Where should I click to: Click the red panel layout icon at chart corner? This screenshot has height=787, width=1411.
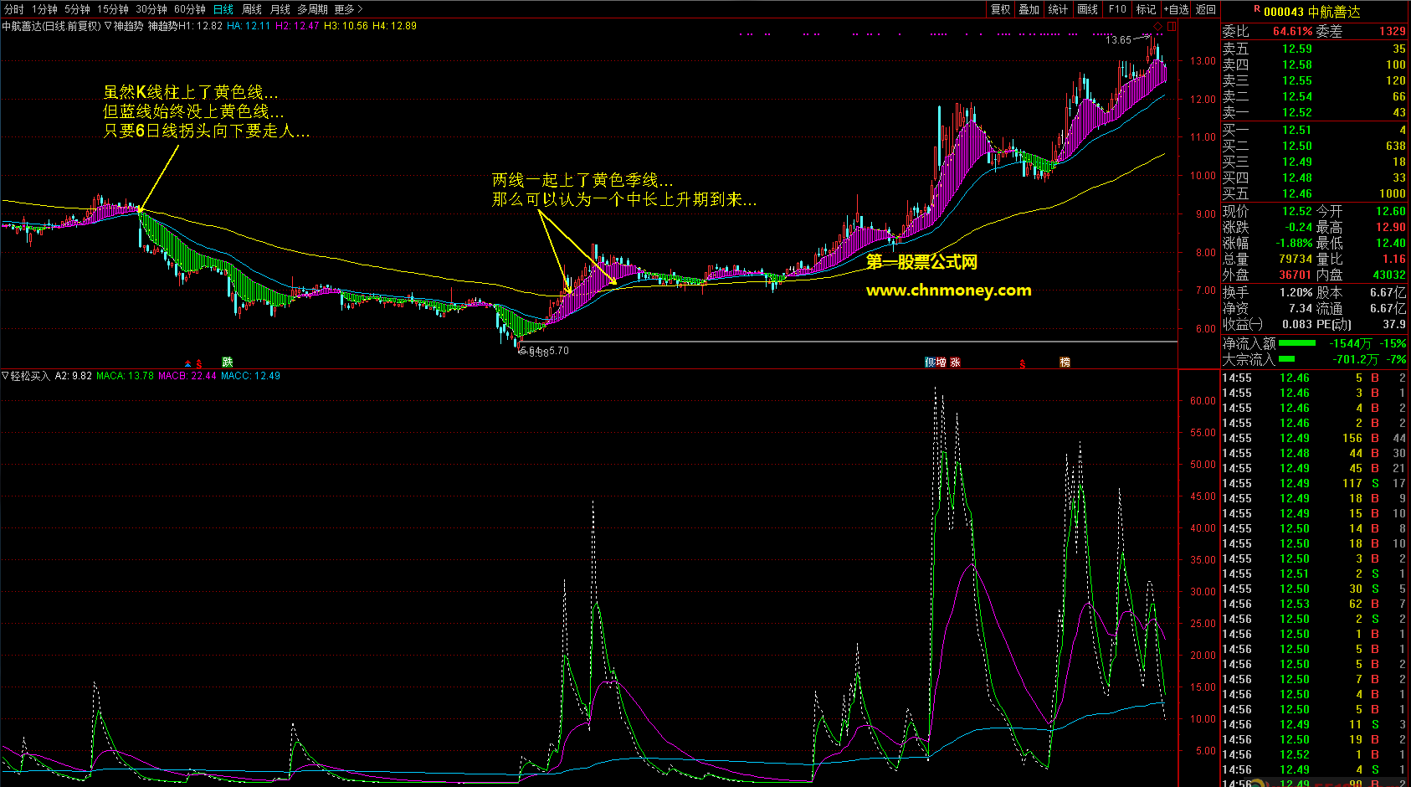[1172, 26]
